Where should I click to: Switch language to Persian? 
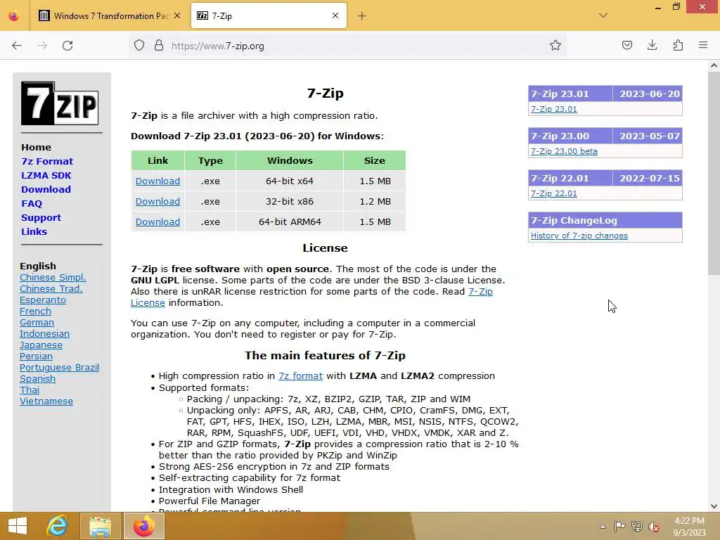click(36, 356)
